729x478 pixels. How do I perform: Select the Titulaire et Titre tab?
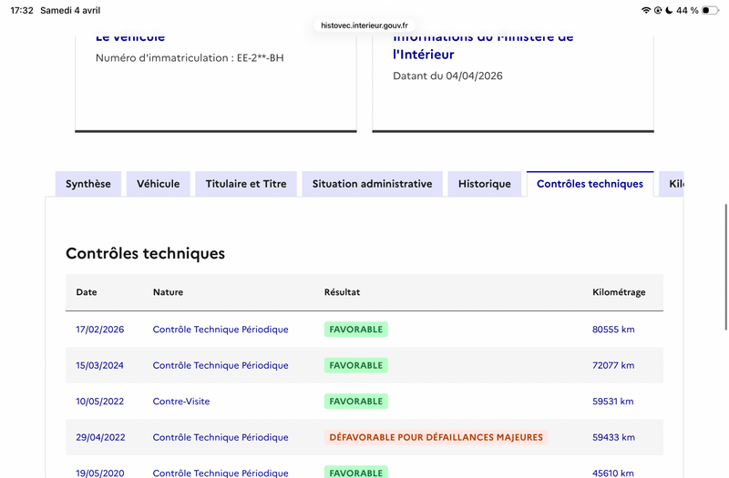[246, 184]
